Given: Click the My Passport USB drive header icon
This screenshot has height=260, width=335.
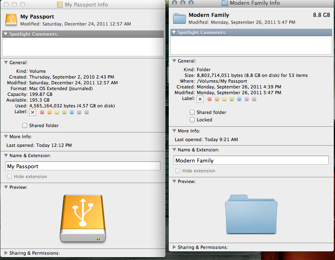Looking at the screenshot, I should pyautogui.click(x=11, y=20).
